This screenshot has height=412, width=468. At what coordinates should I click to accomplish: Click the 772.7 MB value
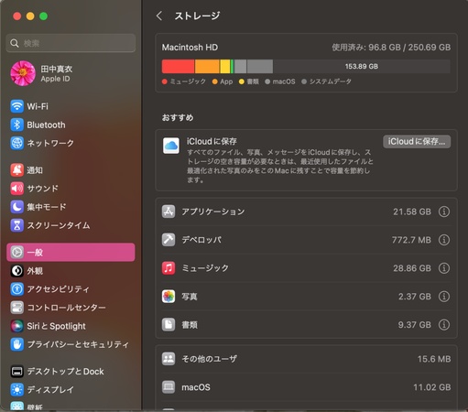(x=411, y=240)
